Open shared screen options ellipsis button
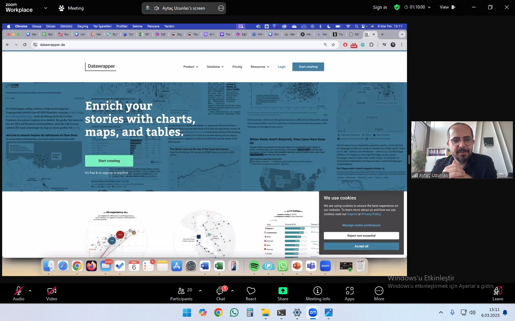The width and height of the screenshot is (515, 321). coord(221,8)
